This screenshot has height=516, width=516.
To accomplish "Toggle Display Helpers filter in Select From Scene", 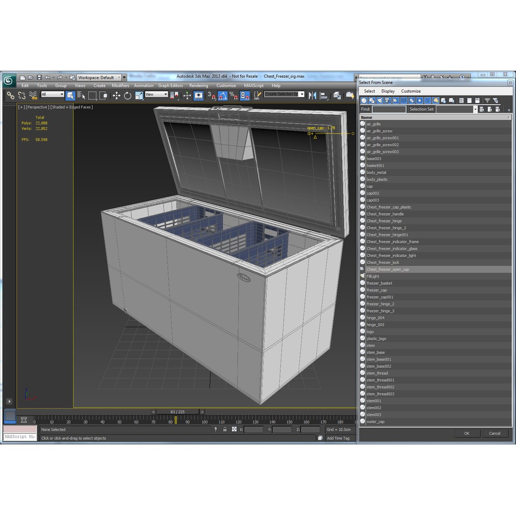I will (396, 100).
